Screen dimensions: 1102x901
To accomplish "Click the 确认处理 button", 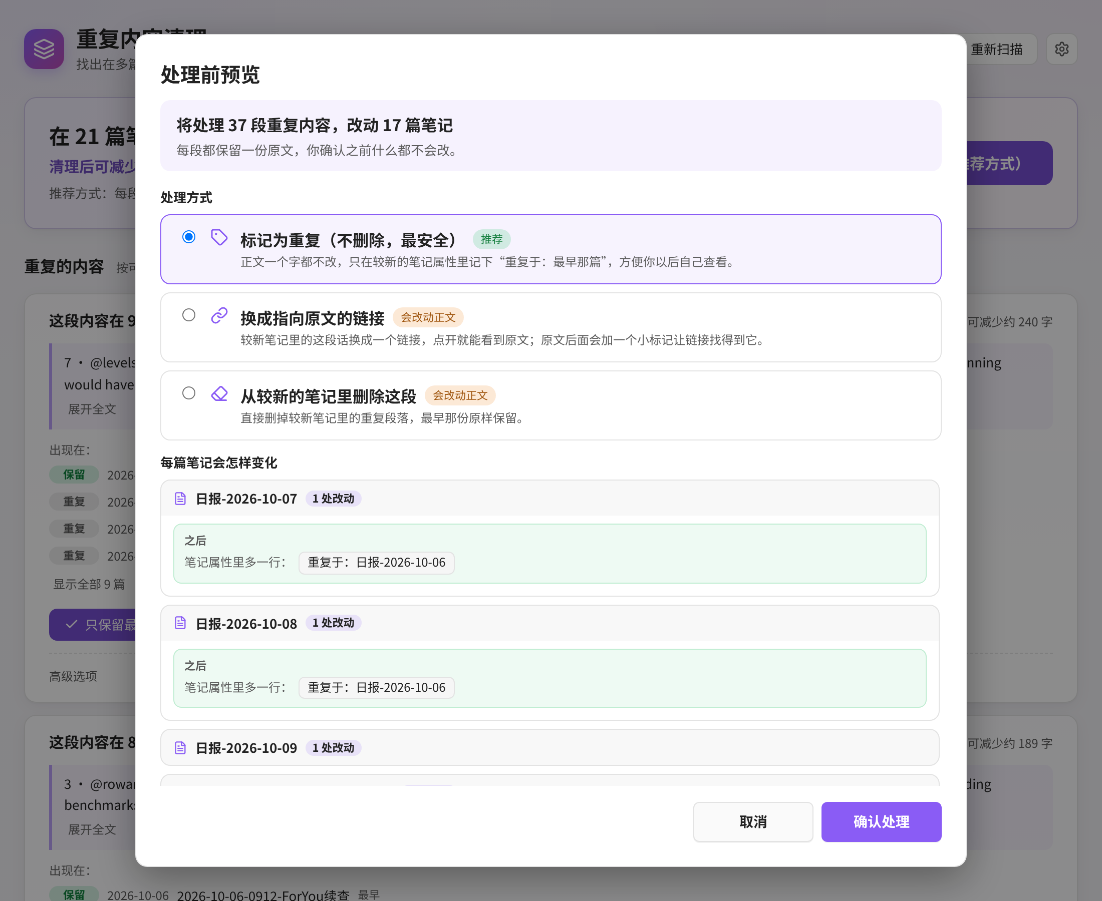I will coord(881,821).
